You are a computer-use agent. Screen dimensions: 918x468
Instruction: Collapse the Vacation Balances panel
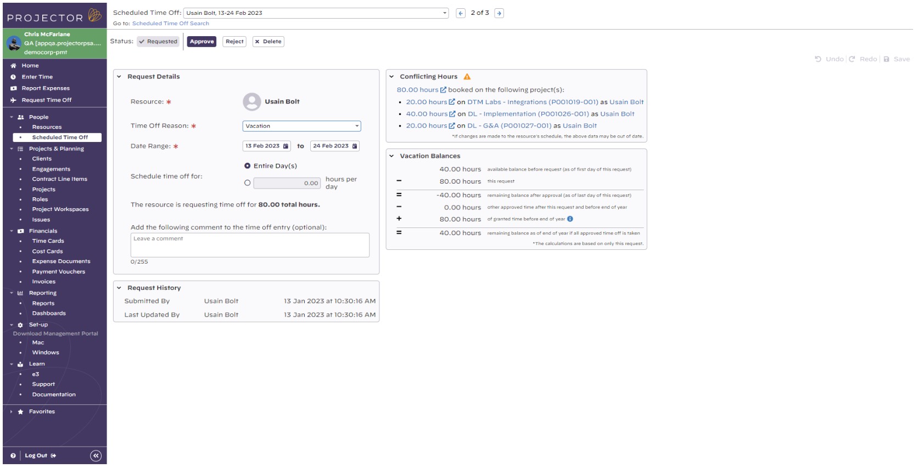pyautogui.click(x=391, y=156)
